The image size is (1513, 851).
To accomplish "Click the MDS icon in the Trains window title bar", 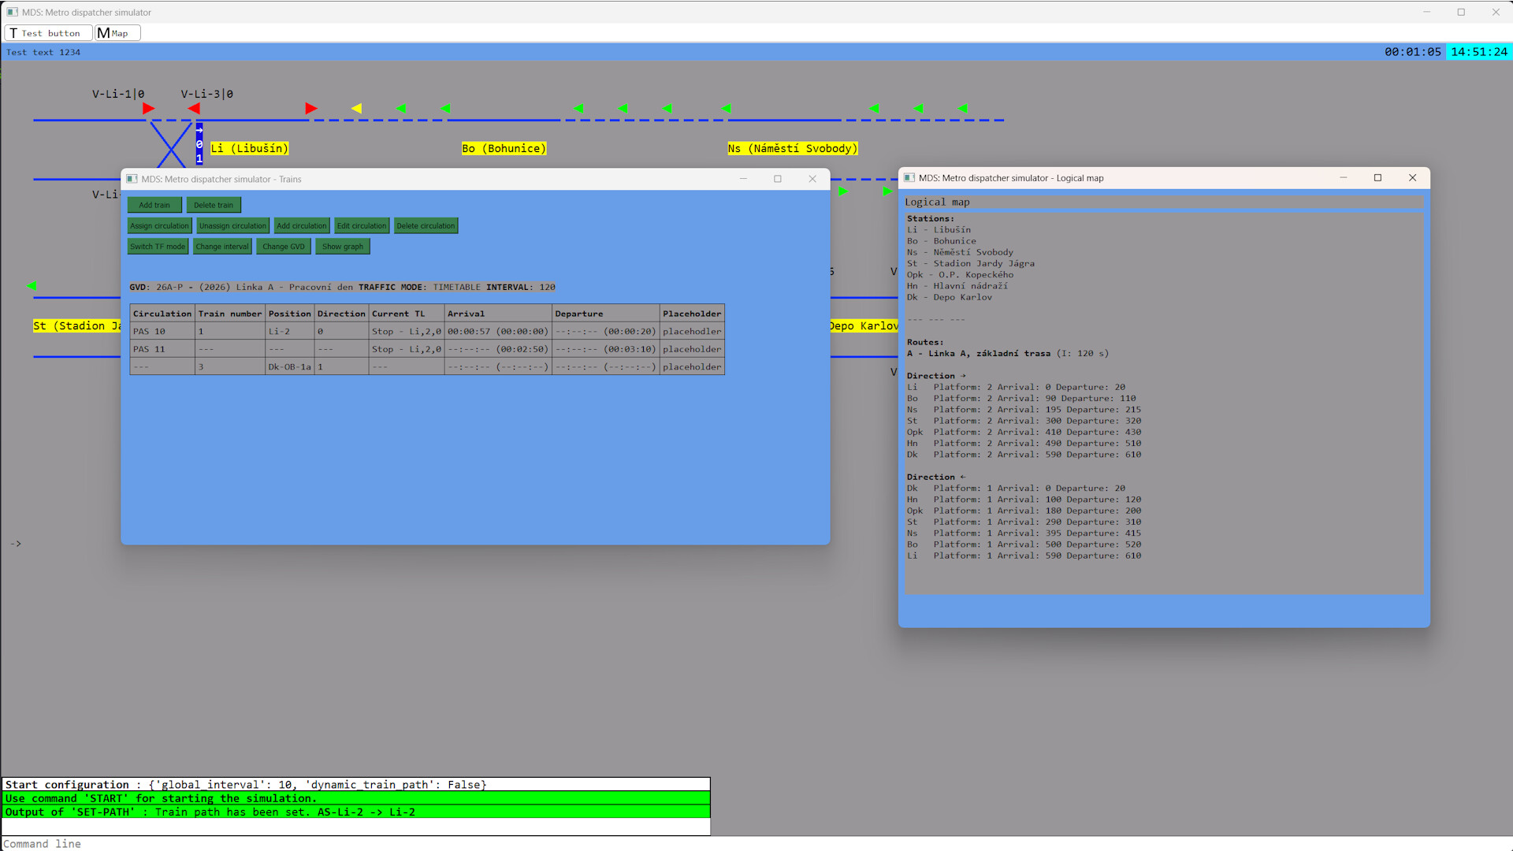I will [x=132, y=179].
